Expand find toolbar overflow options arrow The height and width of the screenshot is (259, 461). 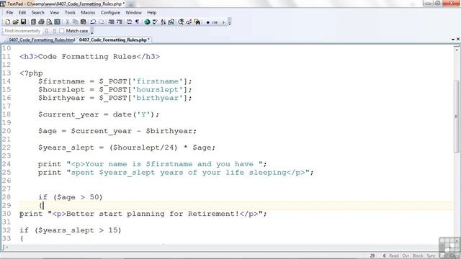coord(92,31)
